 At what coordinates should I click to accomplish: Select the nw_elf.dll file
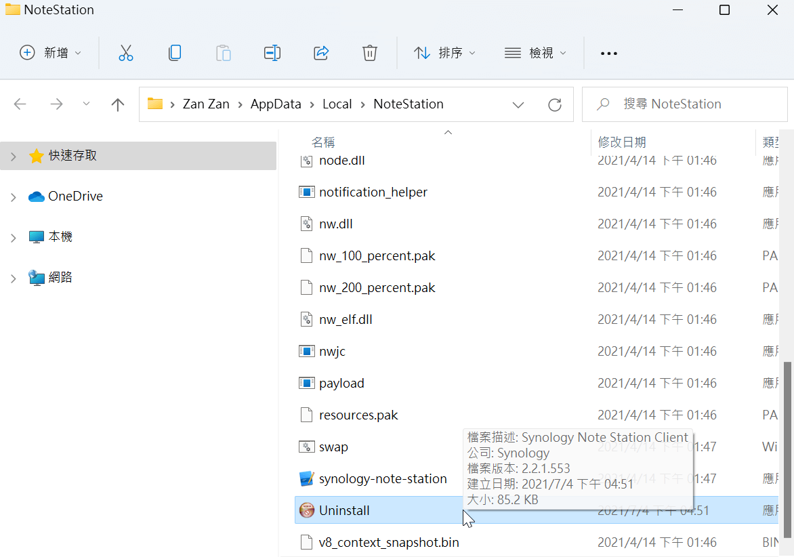coord(346,320)
